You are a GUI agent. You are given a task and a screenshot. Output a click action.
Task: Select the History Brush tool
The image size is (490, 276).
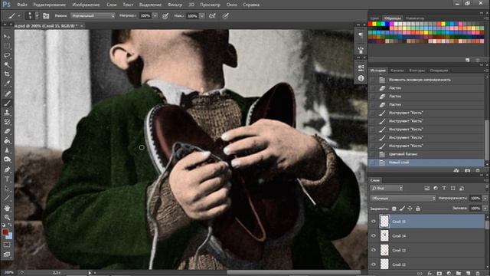point(7,122)
